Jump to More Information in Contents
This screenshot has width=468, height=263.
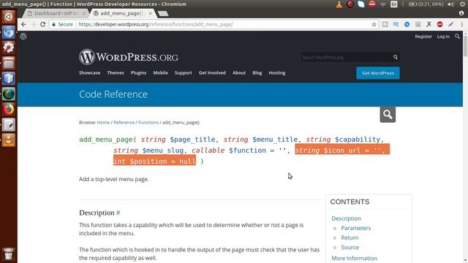(x=354, y=258)
